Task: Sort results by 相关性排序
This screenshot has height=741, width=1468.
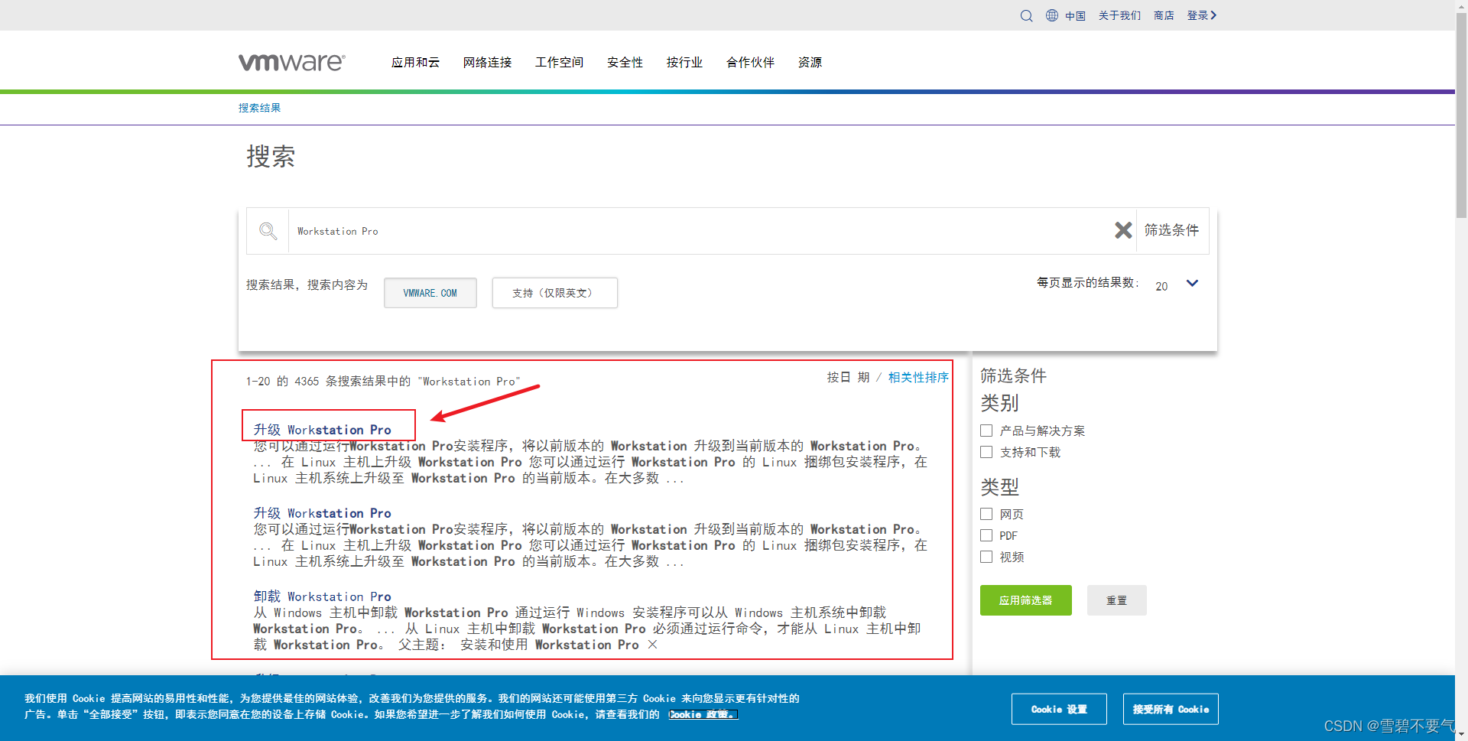Action: click(918, 377)
